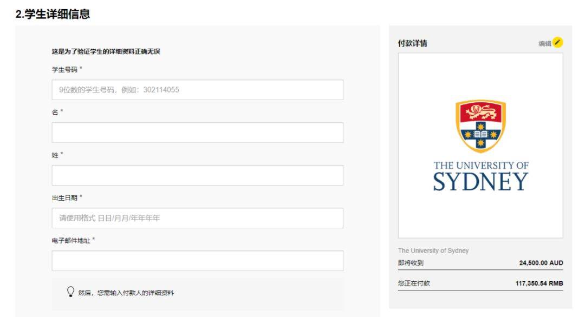Screen dimensions: 585x317
Task: Click the 这是为了验证学生的详细资料正确无误 notice text
Action: (106, 51)
